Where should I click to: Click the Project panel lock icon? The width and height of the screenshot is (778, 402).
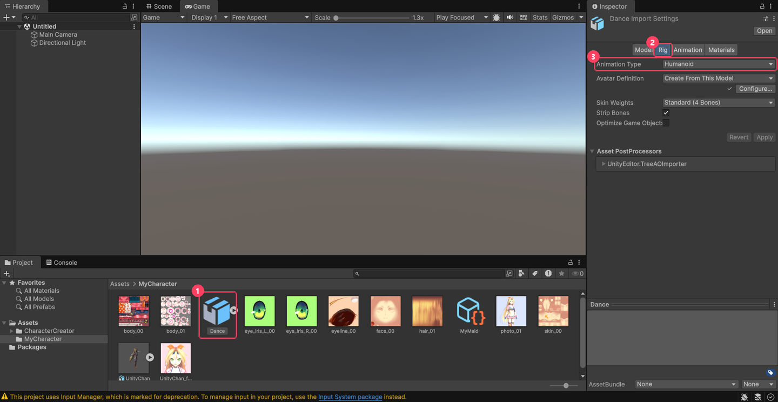point(571,263)
